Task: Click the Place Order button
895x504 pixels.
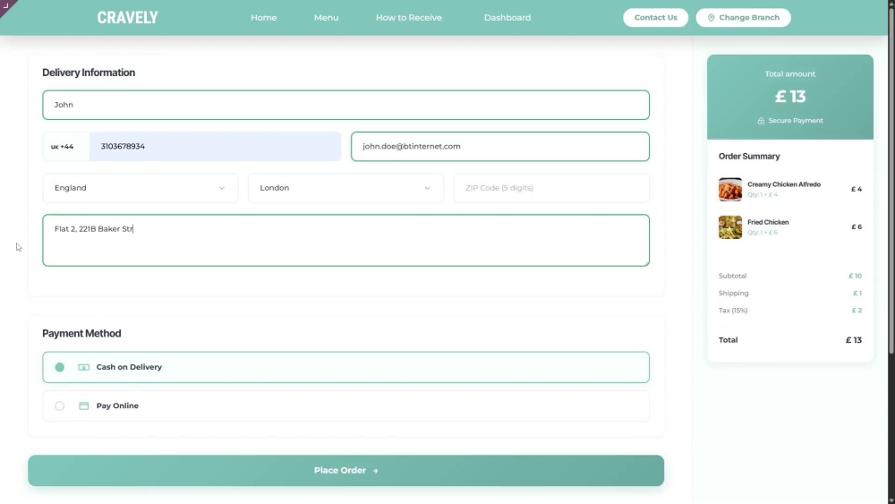Action: coord(345,470)
